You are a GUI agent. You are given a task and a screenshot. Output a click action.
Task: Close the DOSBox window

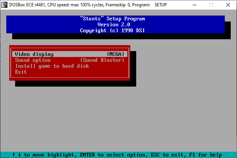click(228, 5)
